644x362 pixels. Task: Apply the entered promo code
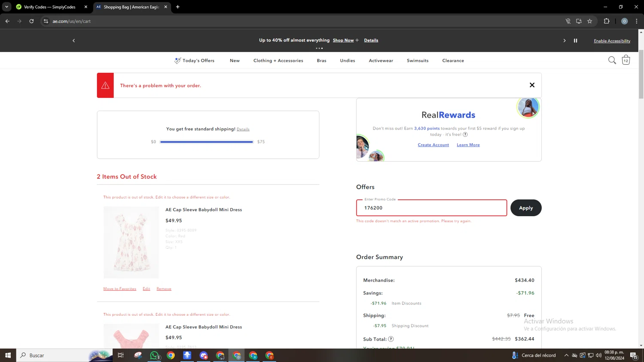(526, 208)
